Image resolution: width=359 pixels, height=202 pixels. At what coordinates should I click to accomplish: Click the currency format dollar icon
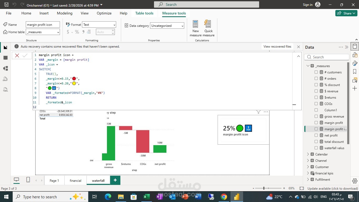(68, 32)
